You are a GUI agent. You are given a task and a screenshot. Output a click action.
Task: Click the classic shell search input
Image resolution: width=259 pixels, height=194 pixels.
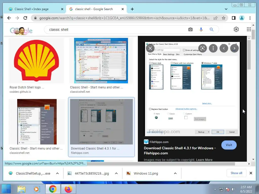point(116,30)
